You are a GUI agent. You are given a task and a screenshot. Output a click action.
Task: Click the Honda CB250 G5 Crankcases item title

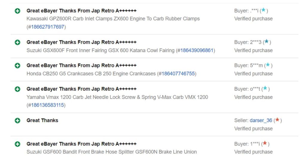tap(91, 74)
